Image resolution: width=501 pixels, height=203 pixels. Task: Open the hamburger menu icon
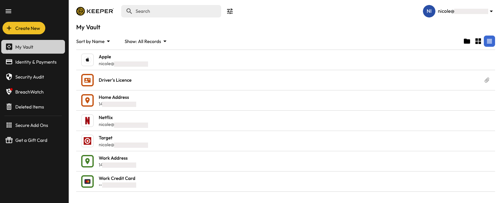8,11
